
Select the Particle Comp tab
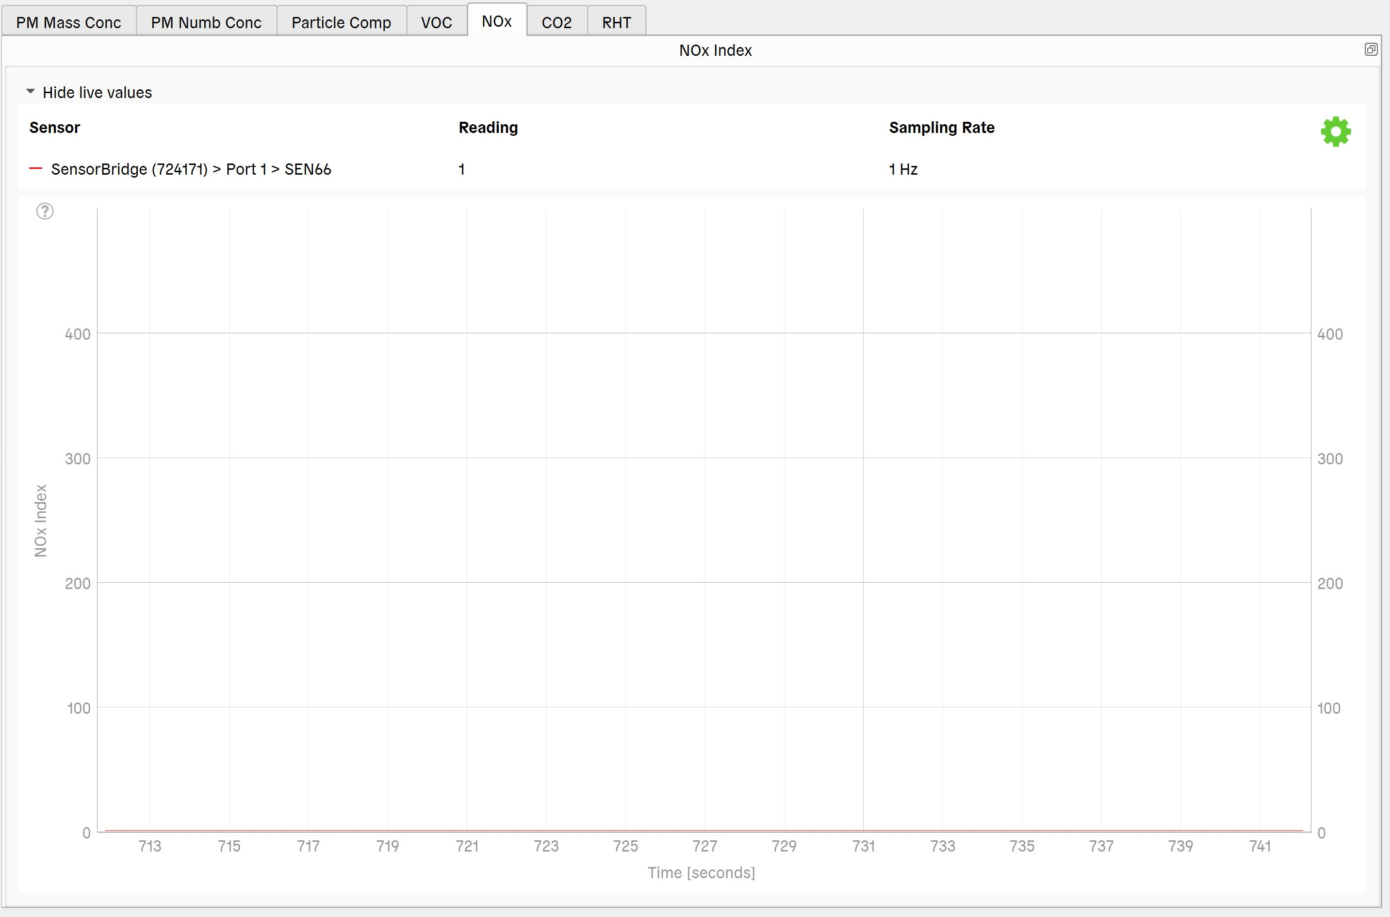pyautogui.click(x=341, y=22)
